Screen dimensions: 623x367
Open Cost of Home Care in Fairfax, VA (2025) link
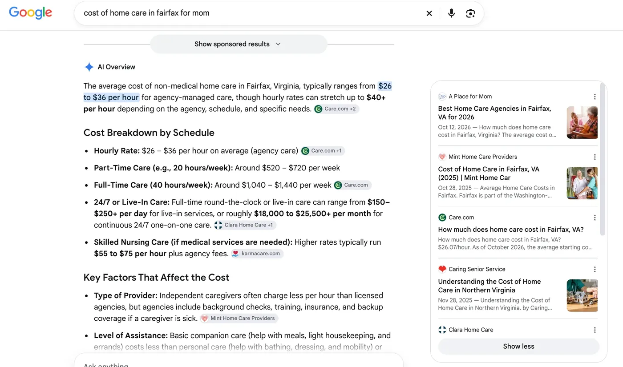(489, 173)
